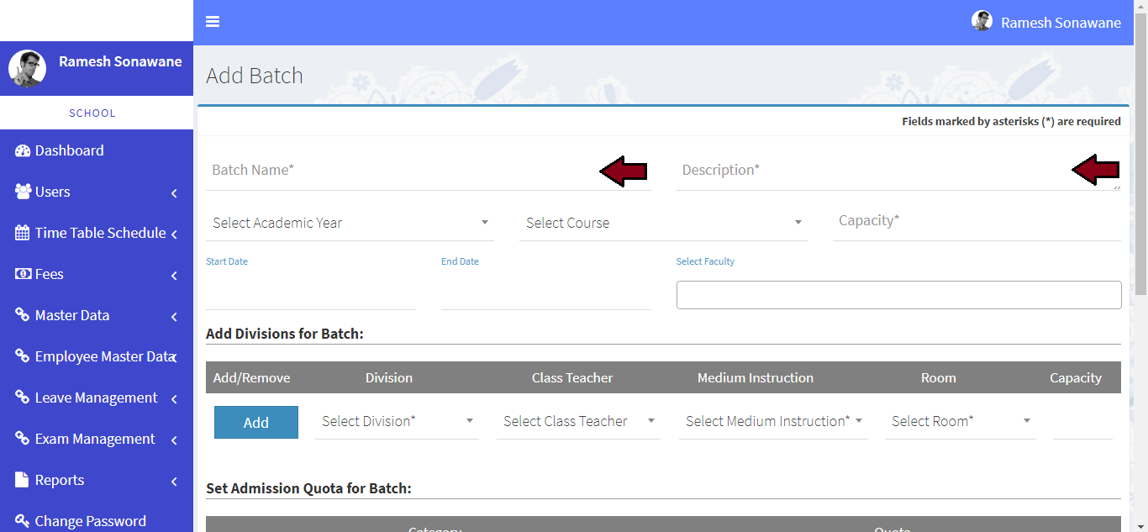Click the Users group icon
This screenshot has width=1148, height=532.
(x=23, y=192)
